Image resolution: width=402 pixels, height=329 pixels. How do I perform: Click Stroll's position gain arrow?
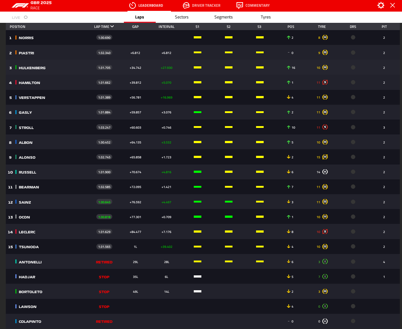pyautogui.click(x=288, y=127)
